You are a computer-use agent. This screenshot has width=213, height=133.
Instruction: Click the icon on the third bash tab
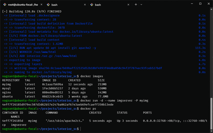[92, 5]
